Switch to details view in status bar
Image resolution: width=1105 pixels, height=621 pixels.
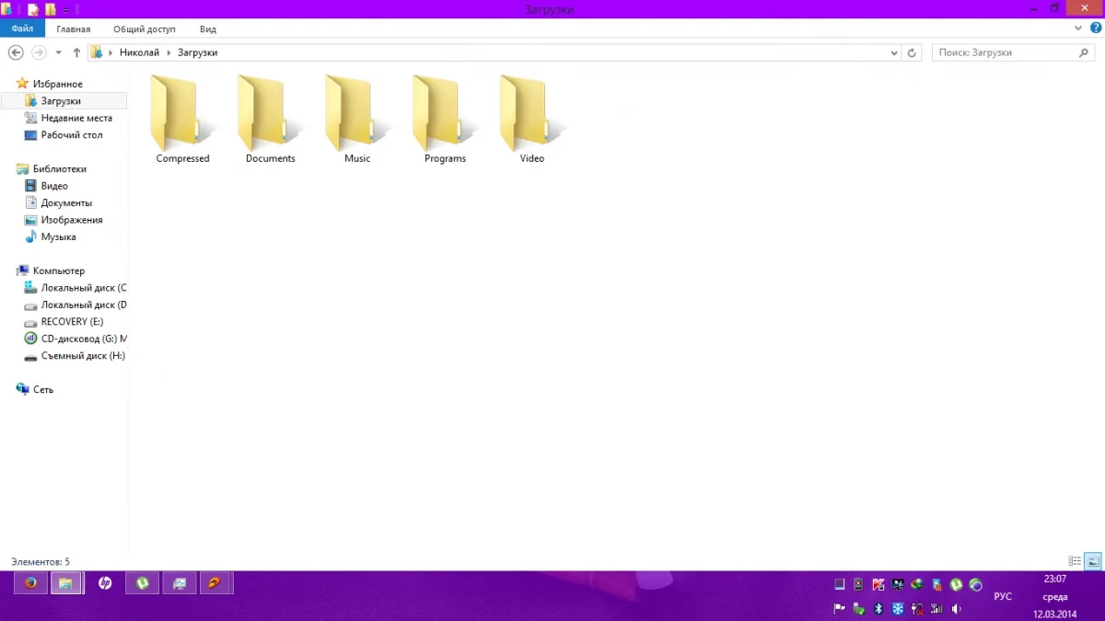(x=1075, y=561)
